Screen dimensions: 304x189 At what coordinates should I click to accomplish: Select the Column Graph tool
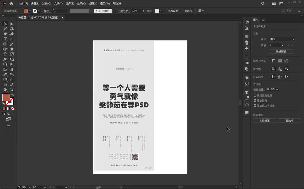click(x=12, y=80)
